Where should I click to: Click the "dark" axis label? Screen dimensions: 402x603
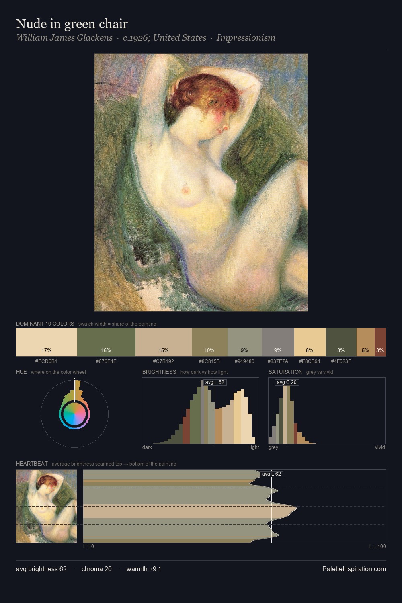147,447
